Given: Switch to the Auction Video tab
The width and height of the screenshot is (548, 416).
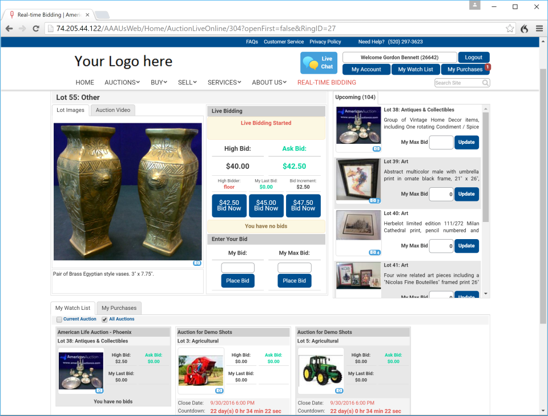Looking at the screenshot, I should (112, 110).
